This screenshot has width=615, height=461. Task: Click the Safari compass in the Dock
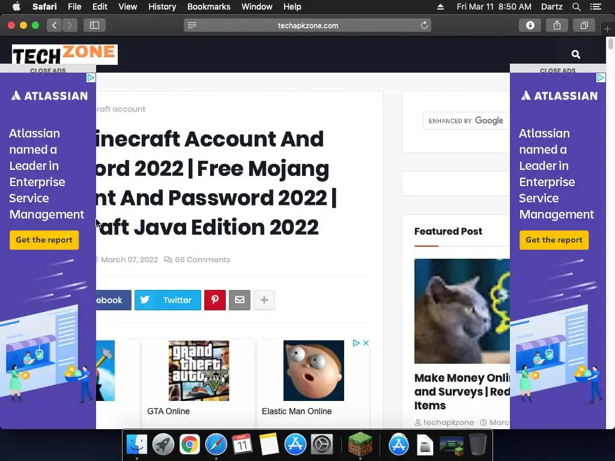click(216, 445)
